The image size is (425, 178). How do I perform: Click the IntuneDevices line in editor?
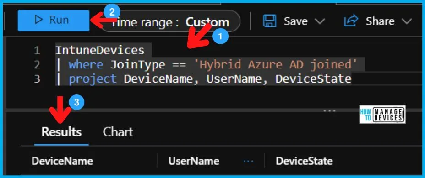[x=100, y=51]
